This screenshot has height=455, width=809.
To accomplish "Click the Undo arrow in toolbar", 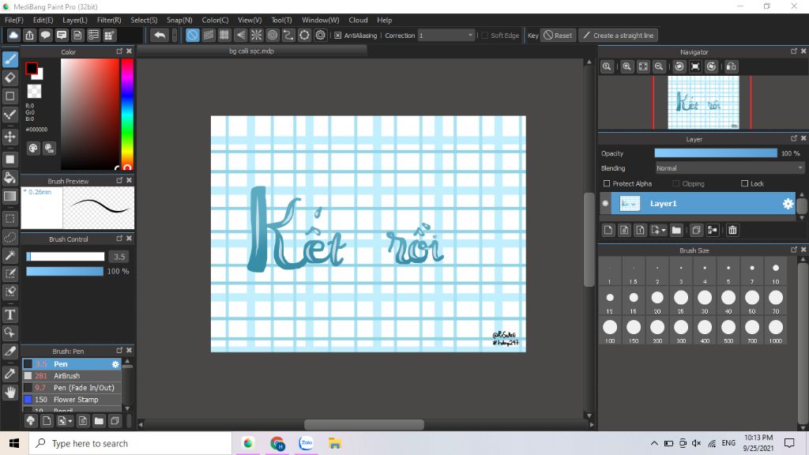I will pos(160,35).
